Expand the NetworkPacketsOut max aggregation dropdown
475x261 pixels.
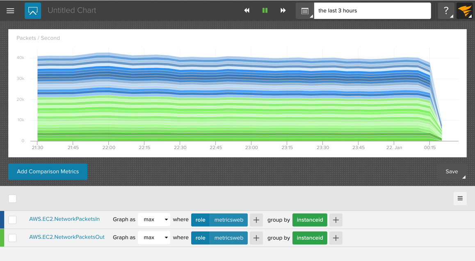(154, 238)
